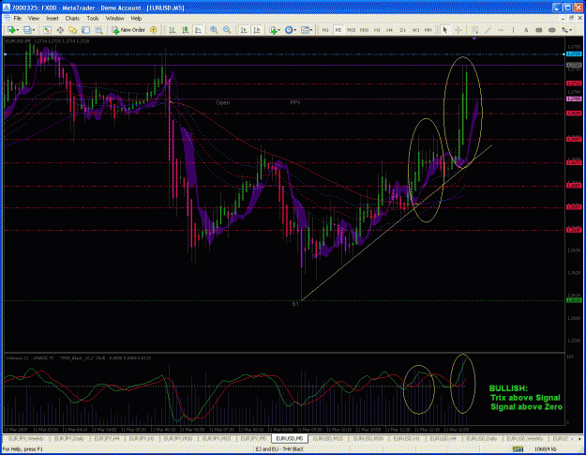Enable Chart Shift icon
Viewport: 586px width, 455px height.
coord(257,30)
